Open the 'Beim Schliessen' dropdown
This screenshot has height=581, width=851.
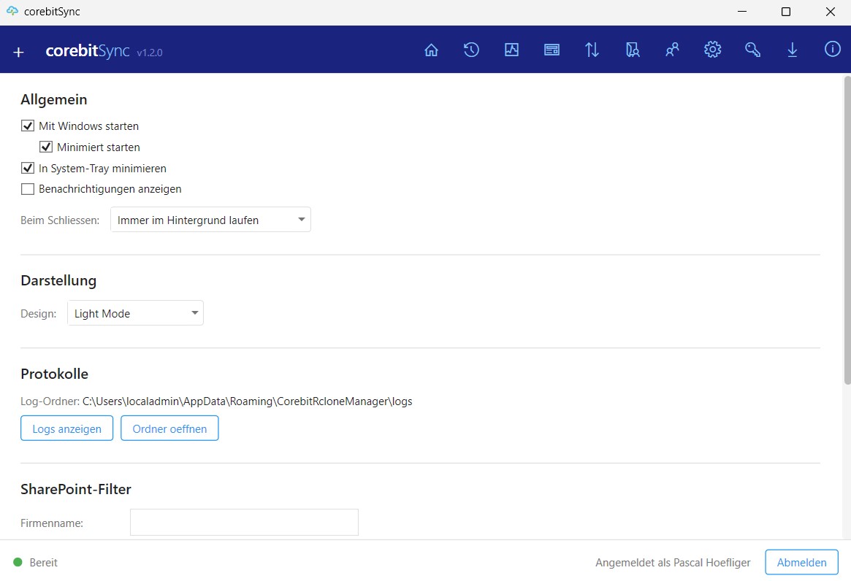pyautogui.click(x=210, y=220)
